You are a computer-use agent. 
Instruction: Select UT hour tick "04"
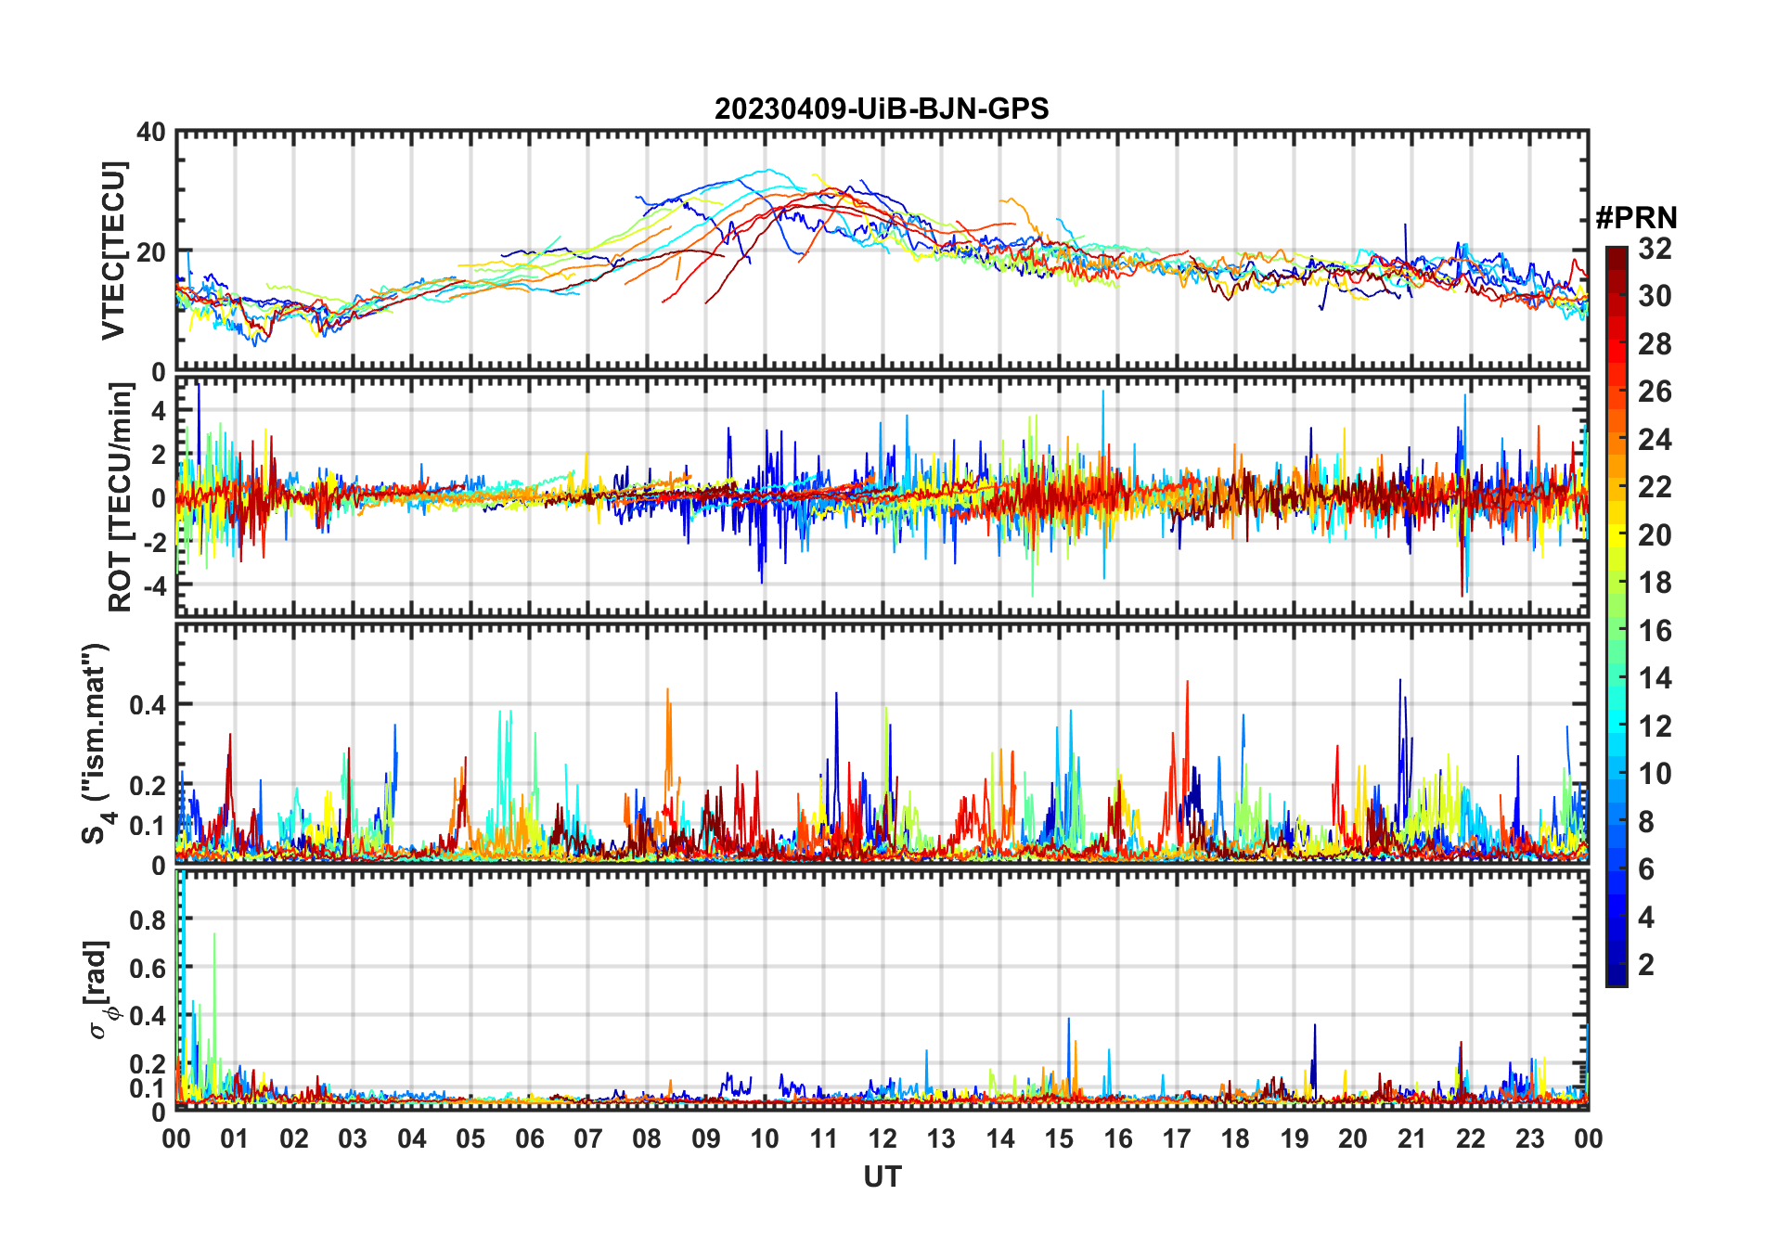[412, 1138]
